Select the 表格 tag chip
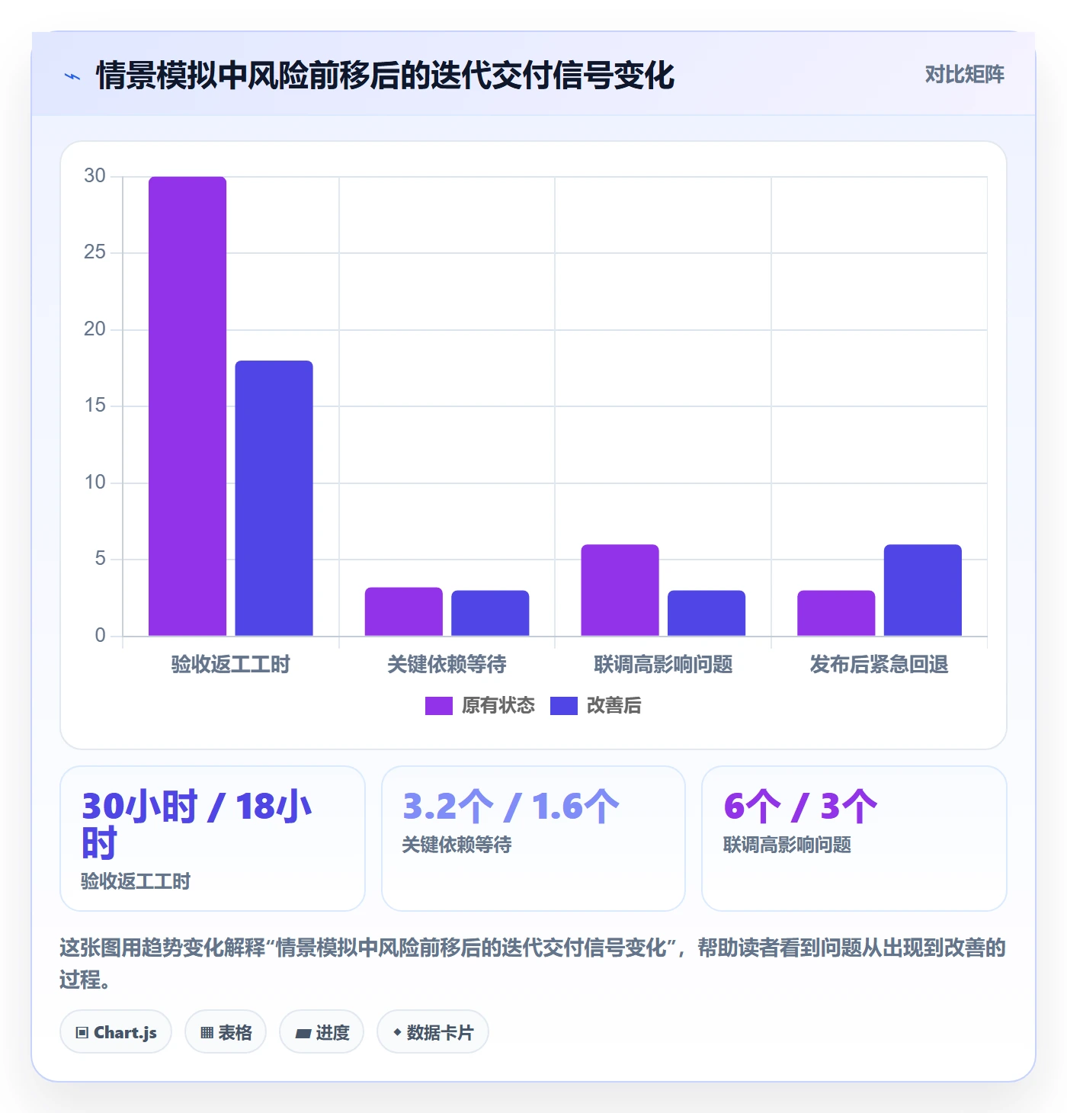Image resolution: width=1067 pixels, height=1113 pixels. [226, 1032]
